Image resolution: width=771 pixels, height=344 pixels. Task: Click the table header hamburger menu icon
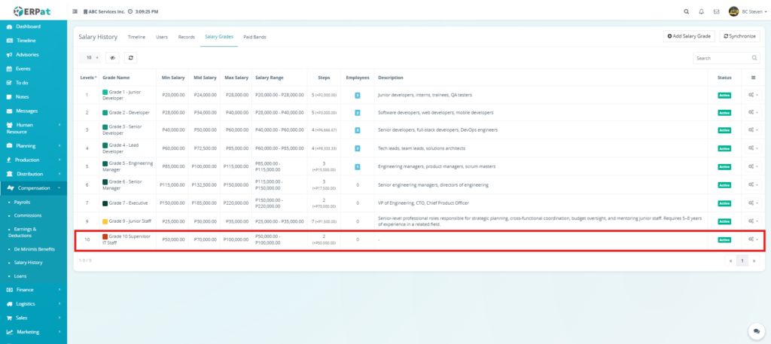[x=753, y=78]
